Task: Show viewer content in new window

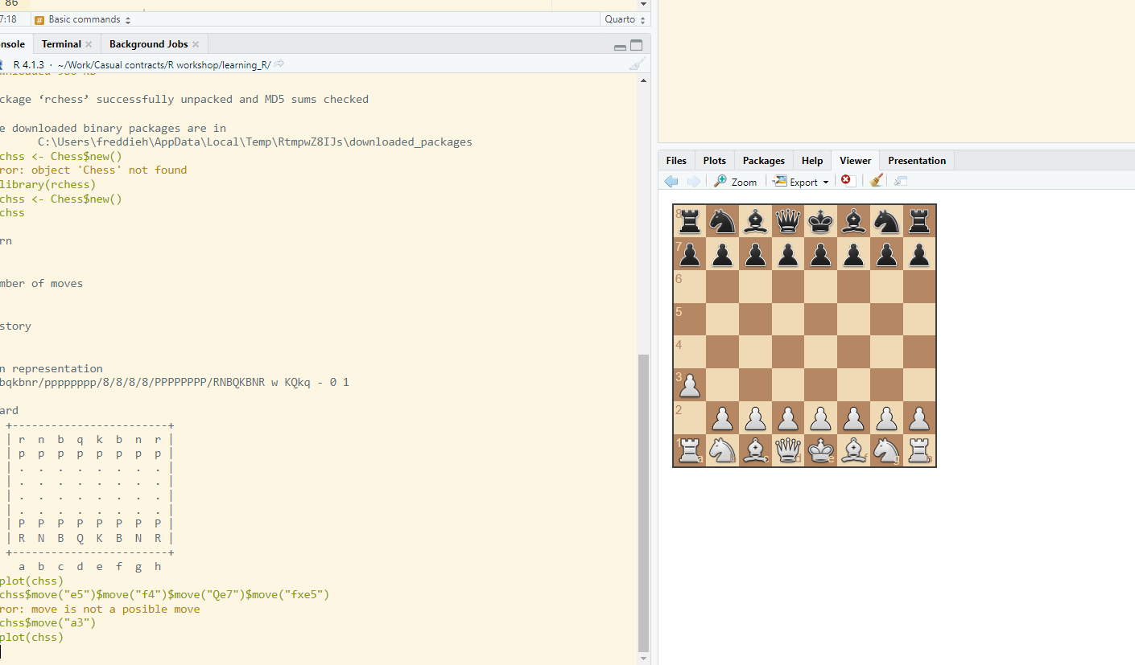Action: pyautogui.click(x=901, y=182)
